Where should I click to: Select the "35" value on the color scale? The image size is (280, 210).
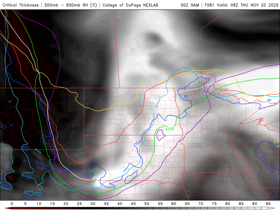106,204
